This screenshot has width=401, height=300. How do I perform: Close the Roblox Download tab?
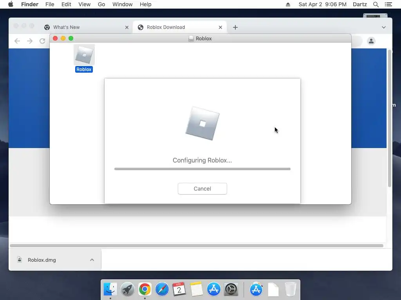(x=220, y=27)
